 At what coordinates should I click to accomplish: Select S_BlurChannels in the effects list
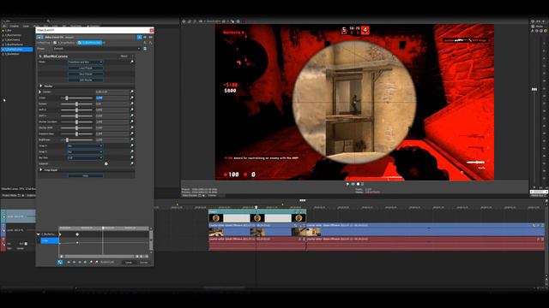14,35
